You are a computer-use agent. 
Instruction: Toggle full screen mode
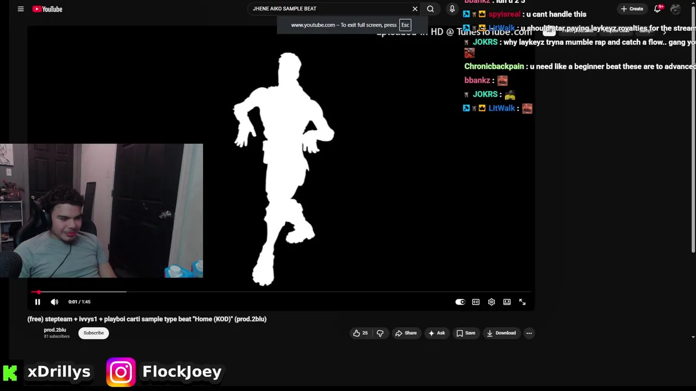(x=523, y=302)
